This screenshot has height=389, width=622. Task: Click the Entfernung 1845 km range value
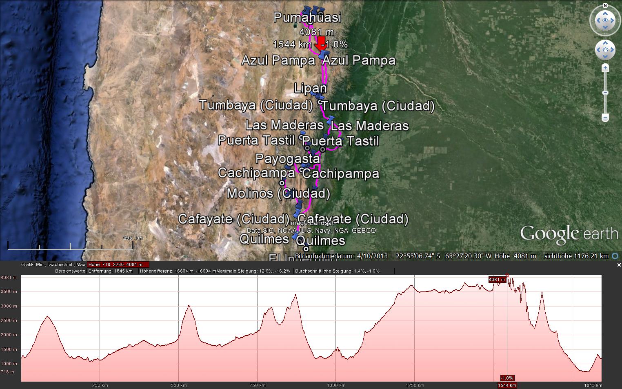coord(110,271)
